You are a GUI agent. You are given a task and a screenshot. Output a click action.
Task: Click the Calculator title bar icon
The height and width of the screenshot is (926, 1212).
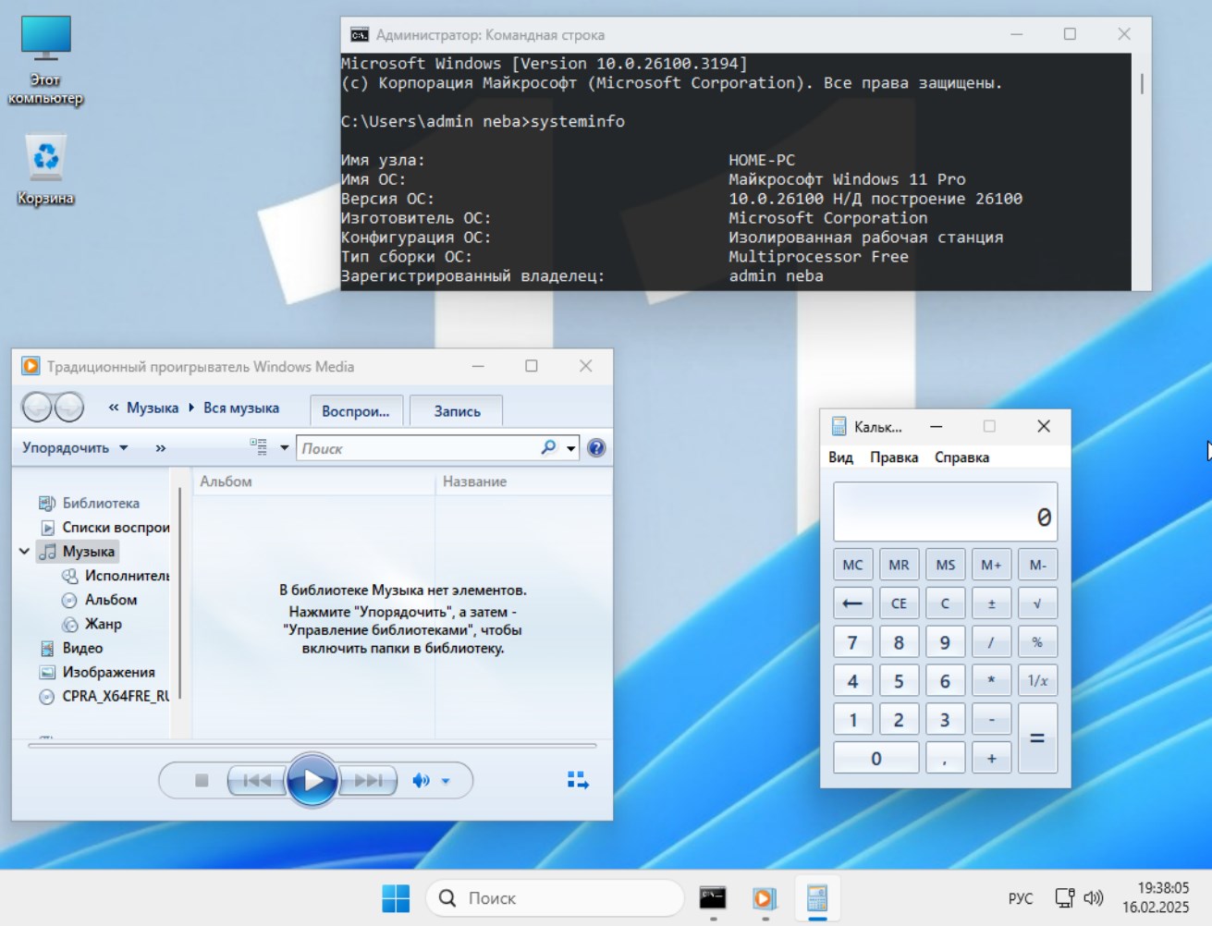[839, 426]
